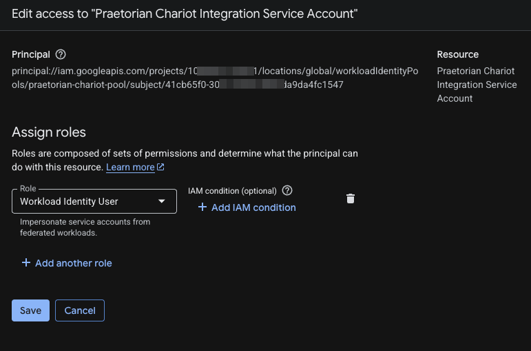Click the Resource column heading
Screen dimensions: 531x351
pyautogui.click(x=458, y=54)
